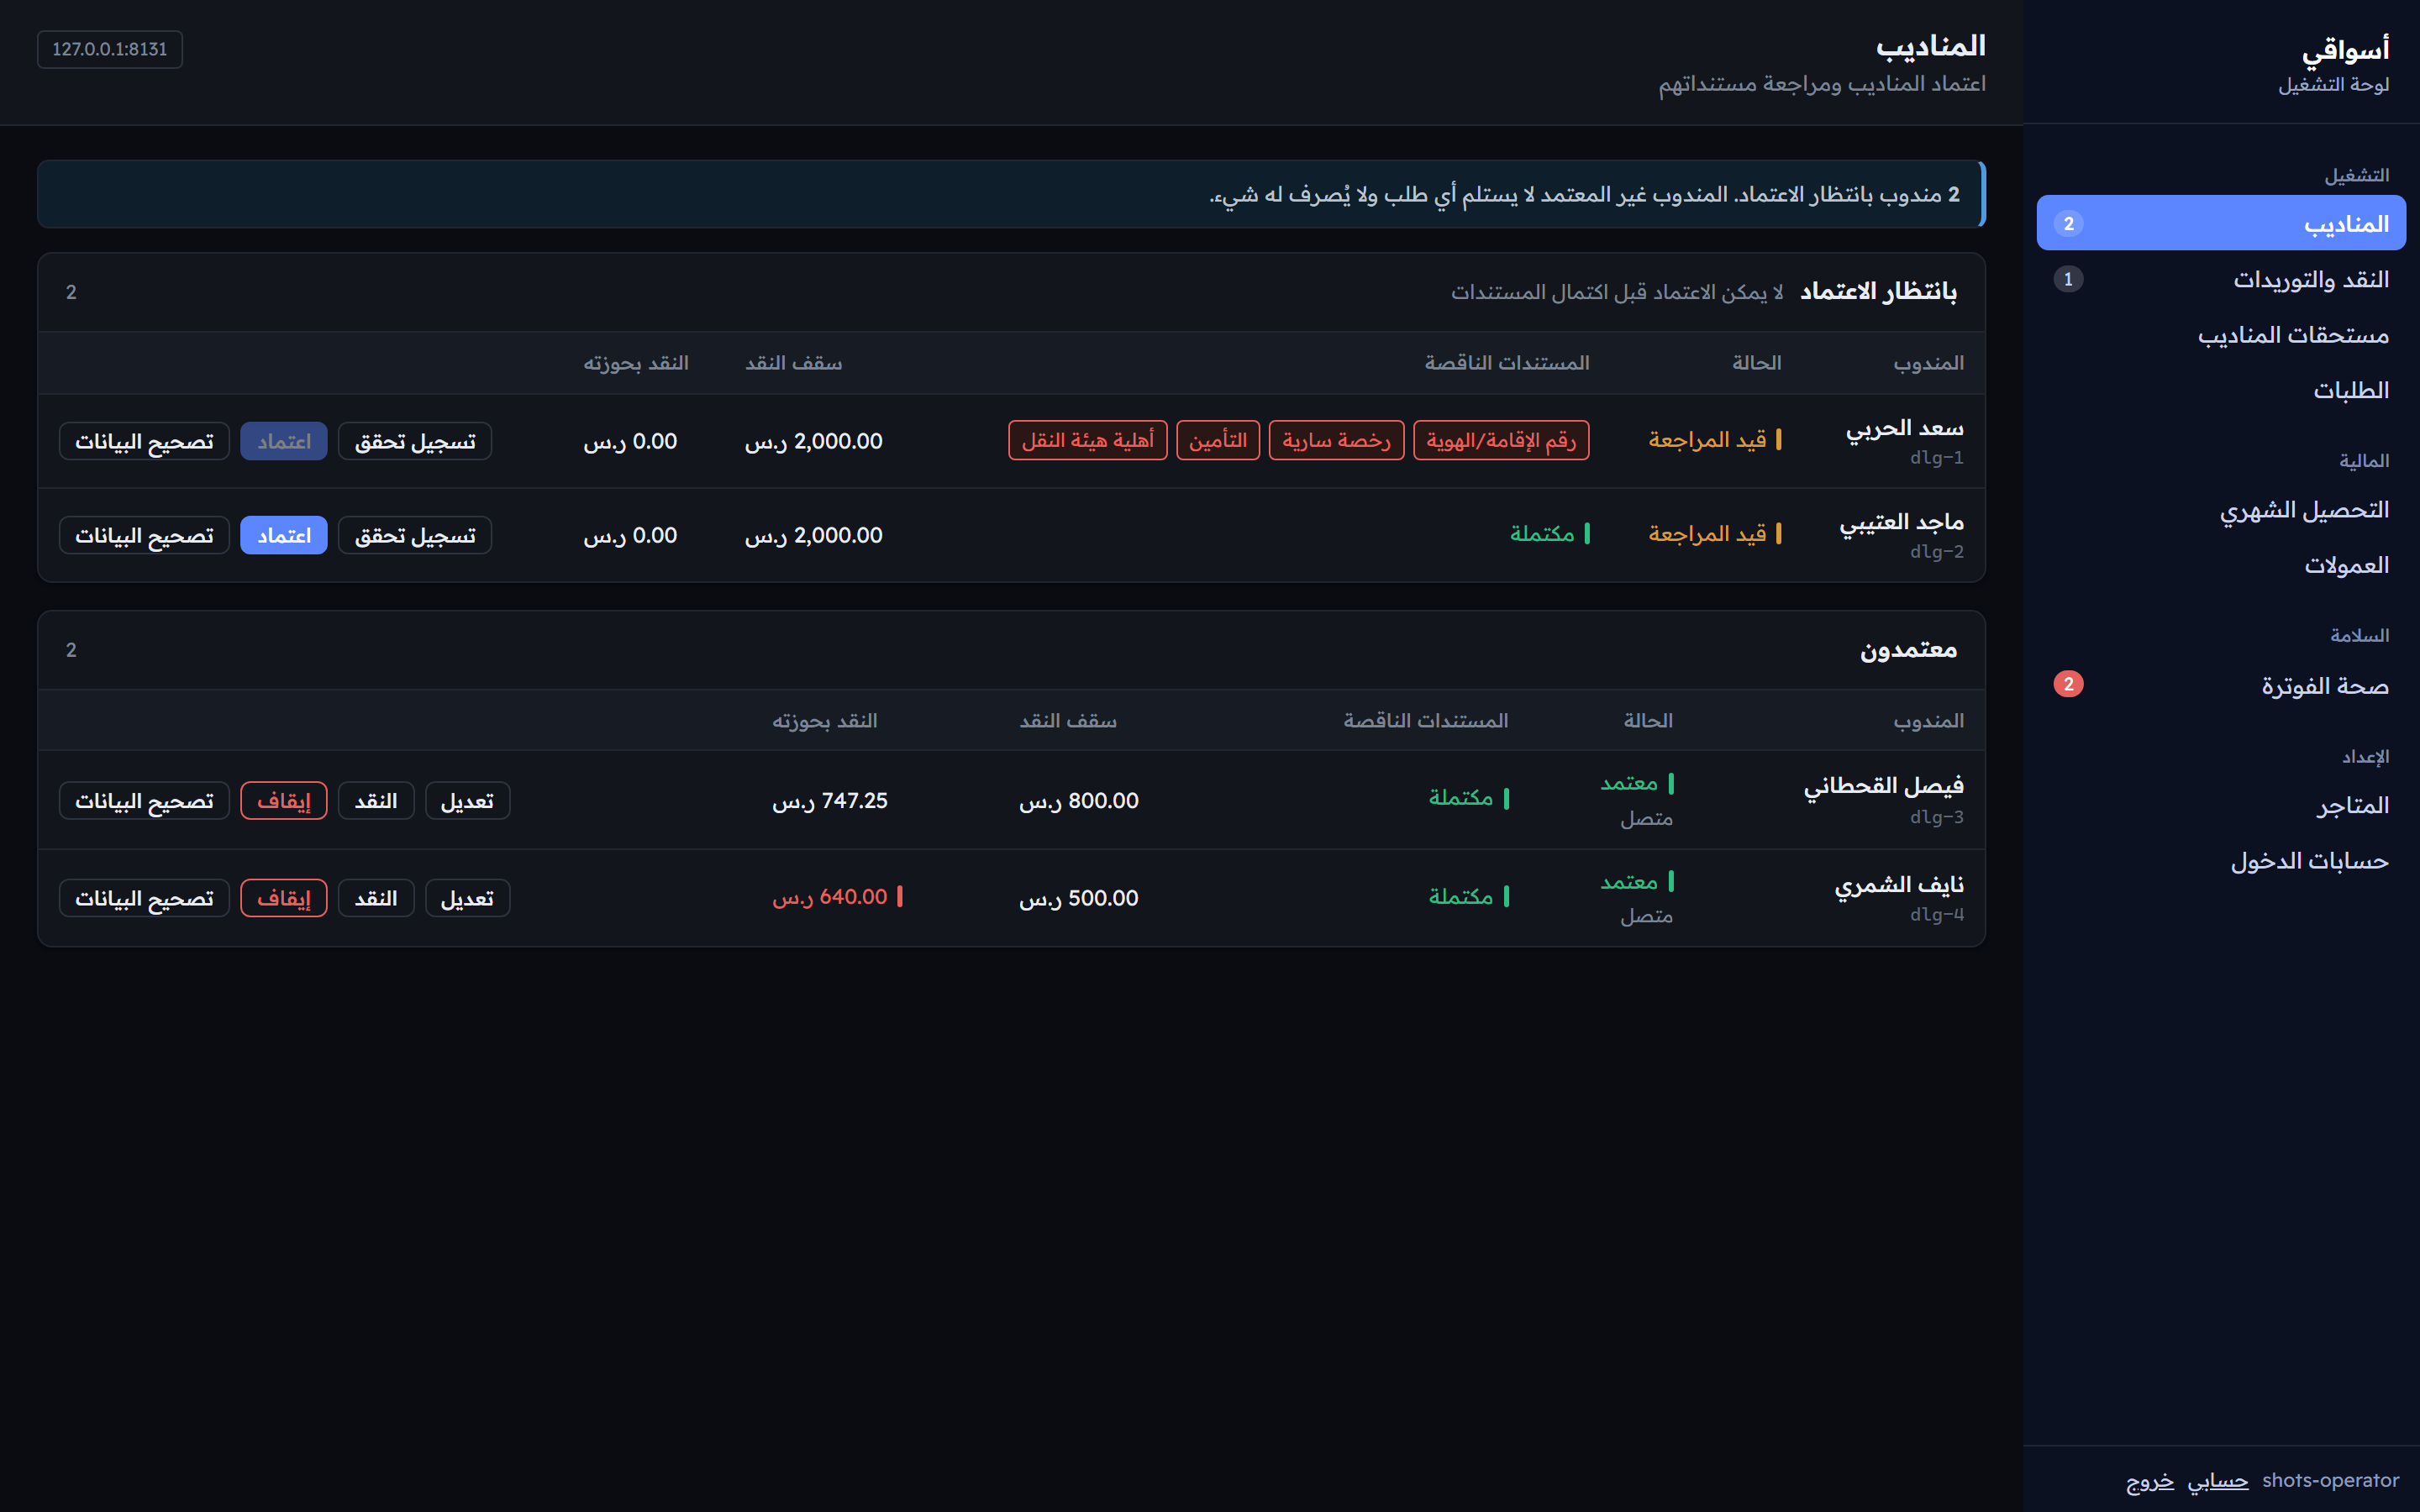2420x1512 pixels.
Task: Open النقد والتوريدات sidebar item
Action: [x=2221, y=279]
